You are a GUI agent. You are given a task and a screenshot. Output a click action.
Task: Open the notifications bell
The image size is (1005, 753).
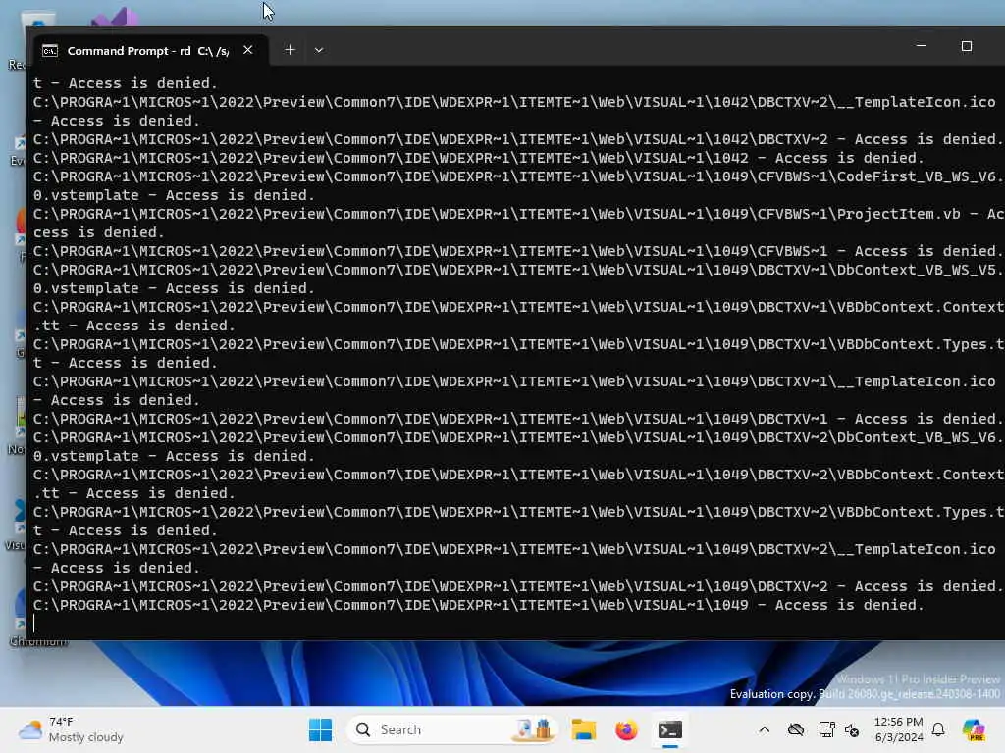click(938, 729)
